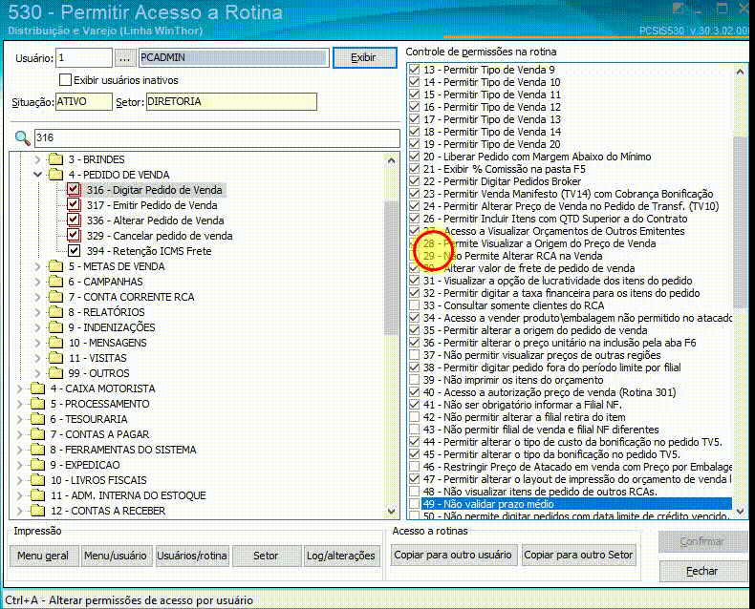Viewport: 755px width, 609px height.
Task: Check permission 33 - Consultar somente clientes do RCA
Action: [414, 305]
